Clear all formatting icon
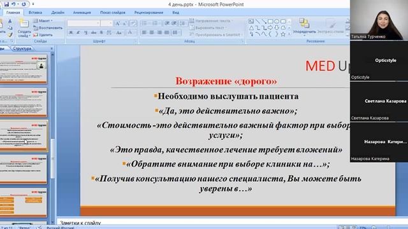 133,24
